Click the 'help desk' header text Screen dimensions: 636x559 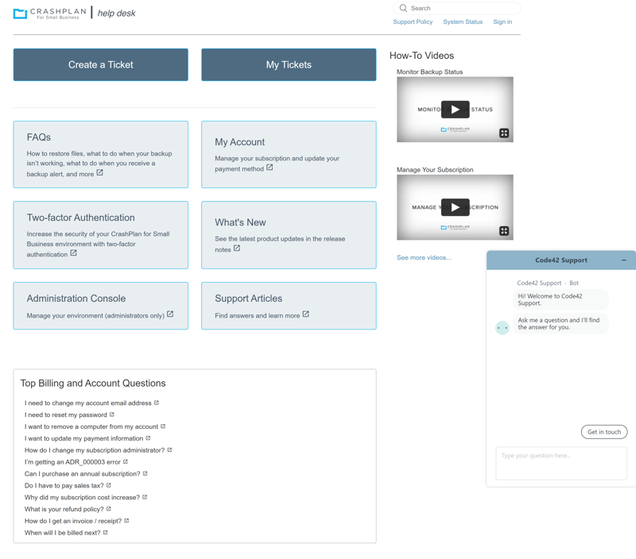coord(116,13)
